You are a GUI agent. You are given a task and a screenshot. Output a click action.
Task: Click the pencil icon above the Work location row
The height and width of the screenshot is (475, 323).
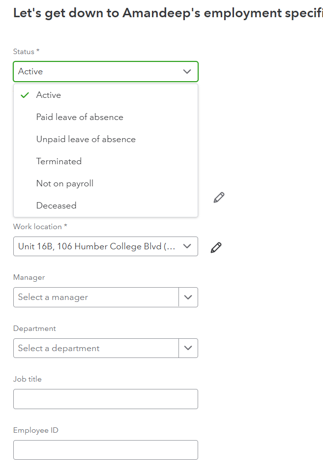219,198
